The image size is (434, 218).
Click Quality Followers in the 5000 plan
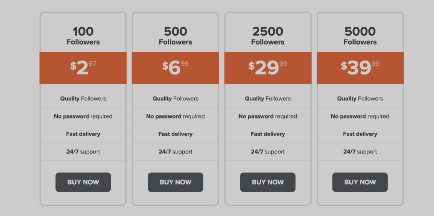[x=360, y=99]
